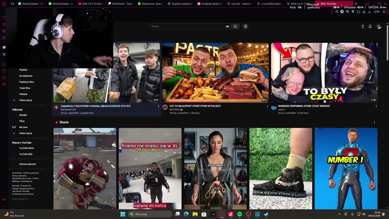Open the taskbar clock showing 21:50

(x=375, y=214)
